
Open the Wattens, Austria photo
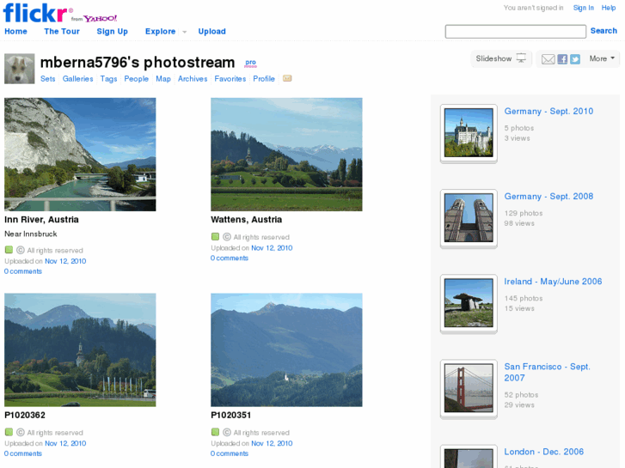click(x=286, y=155)
